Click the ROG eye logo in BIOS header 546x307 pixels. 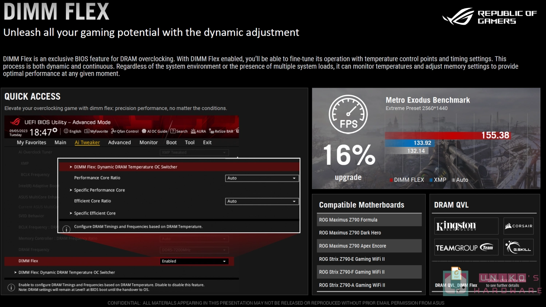[15, 122]
